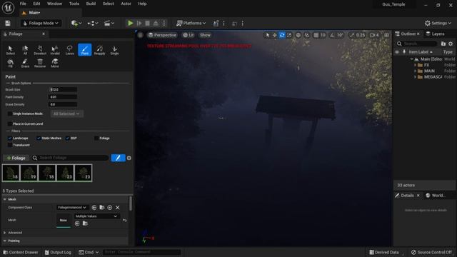
Task: Enable the viewport rotate gizmo
Action: tap(282, 35)
